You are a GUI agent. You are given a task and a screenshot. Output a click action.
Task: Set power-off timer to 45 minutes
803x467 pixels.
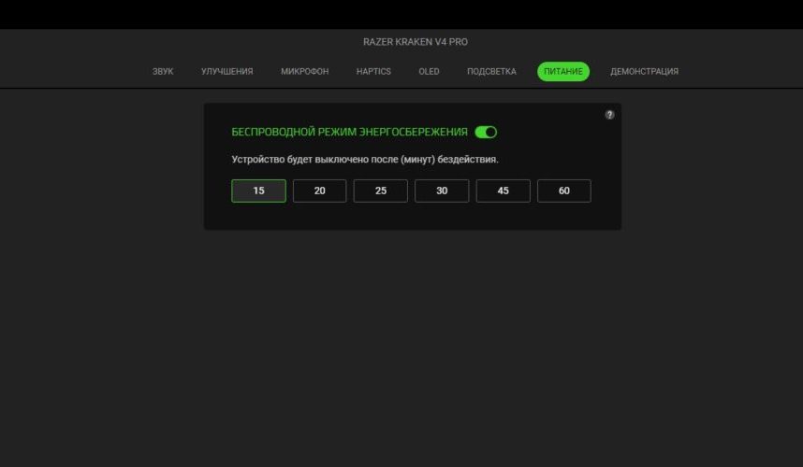pyautogui.click(x=503, y=191)
